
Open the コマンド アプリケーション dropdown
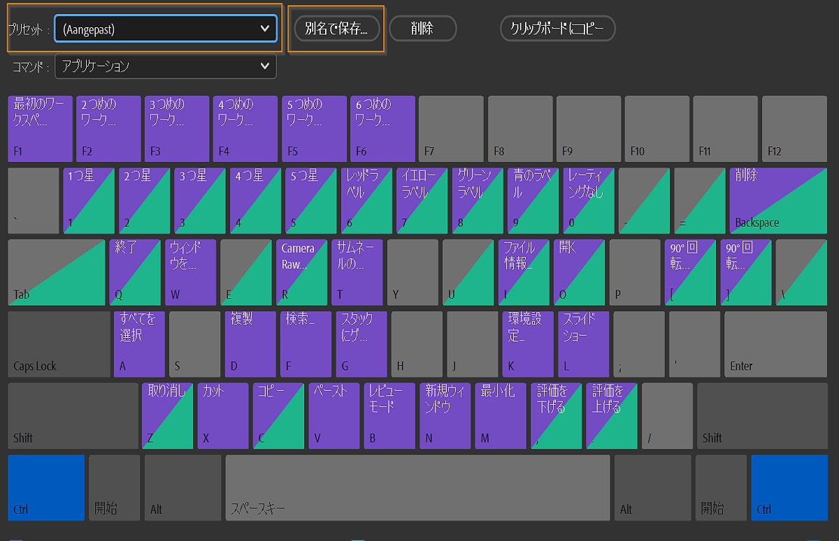[x=166, y=66]
